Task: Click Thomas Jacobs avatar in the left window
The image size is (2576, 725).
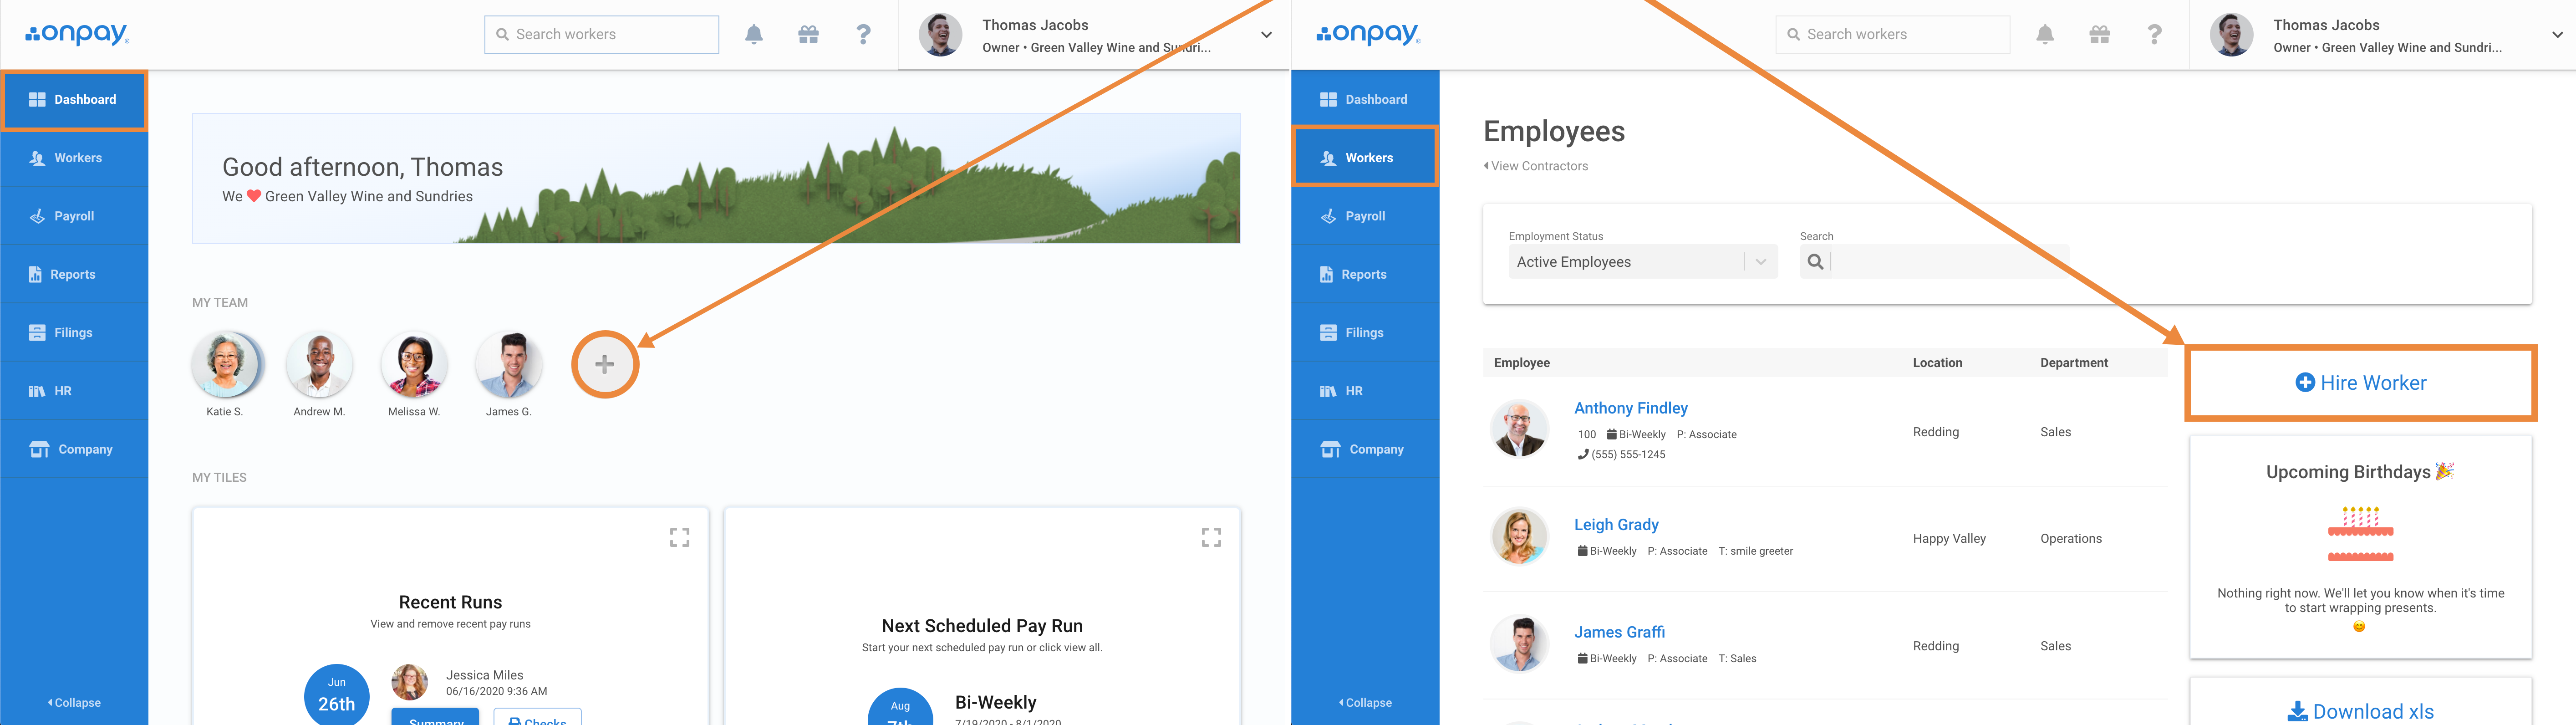Action: point(940,35)
